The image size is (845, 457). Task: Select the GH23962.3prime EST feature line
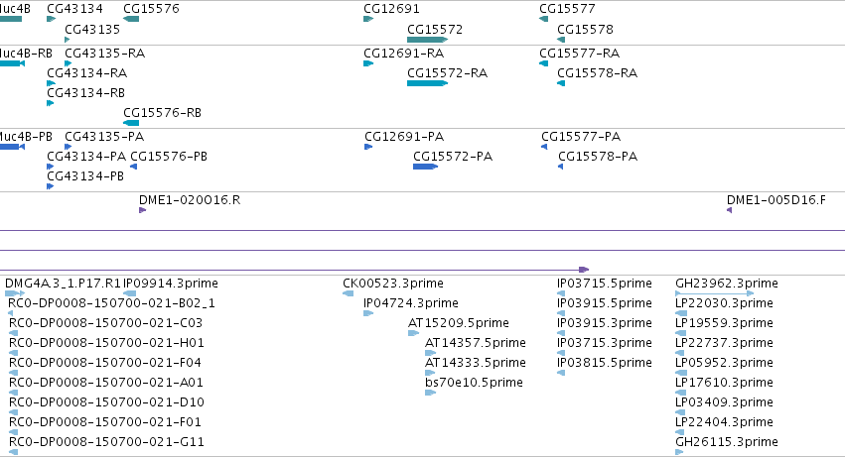click(x=715, y=293)
